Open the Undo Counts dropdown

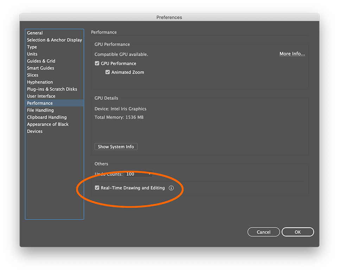click(138, 174)
